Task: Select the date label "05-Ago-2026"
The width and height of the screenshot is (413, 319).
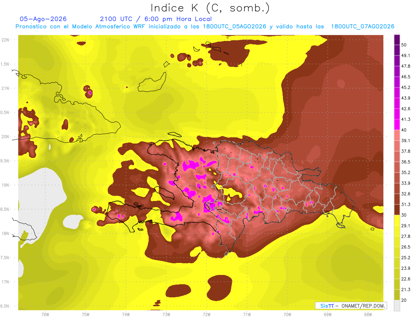Action: [x=43, y=19]
